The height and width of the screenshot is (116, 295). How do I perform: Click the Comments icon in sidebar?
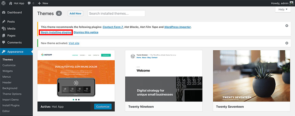pos(4,42)
